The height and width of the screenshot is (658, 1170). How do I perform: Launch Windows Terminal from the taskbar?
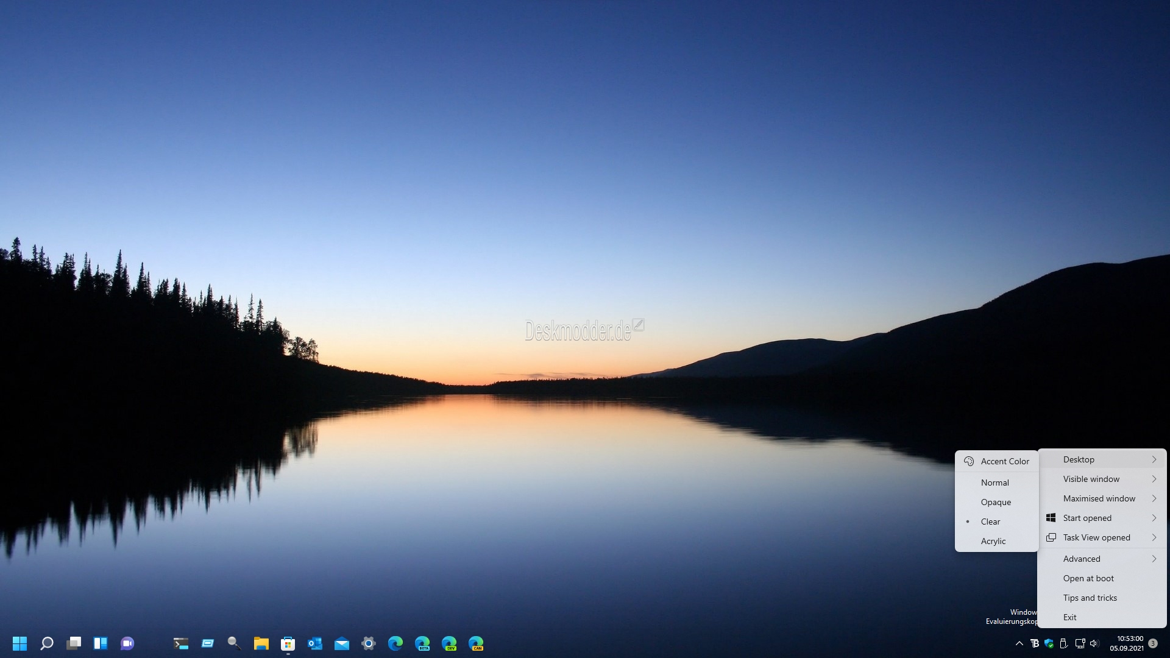click(181, 643)
